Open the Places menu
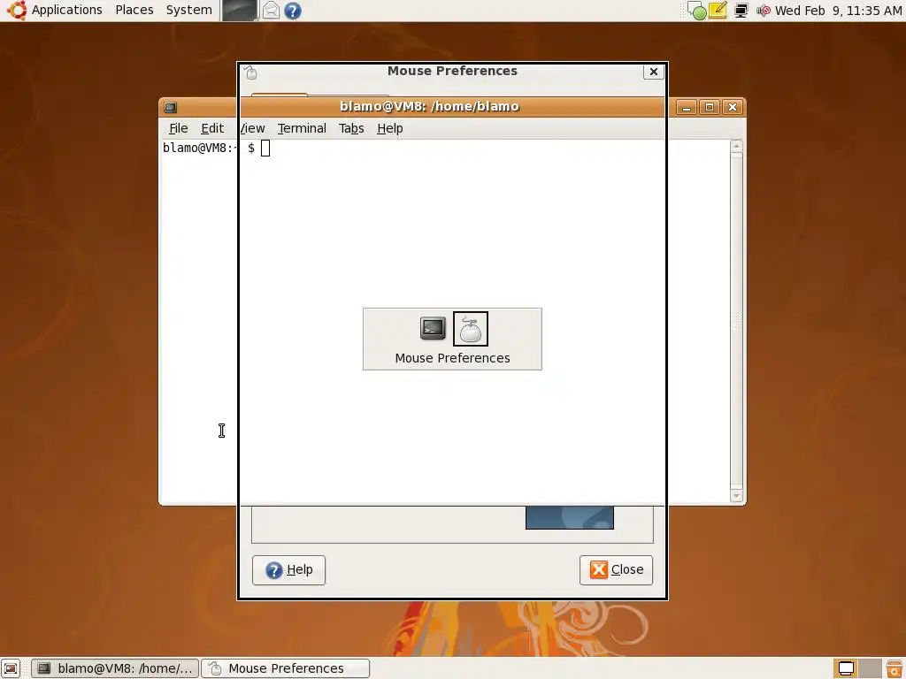This screenshot has height=679, width=906. tap(134, 10)
